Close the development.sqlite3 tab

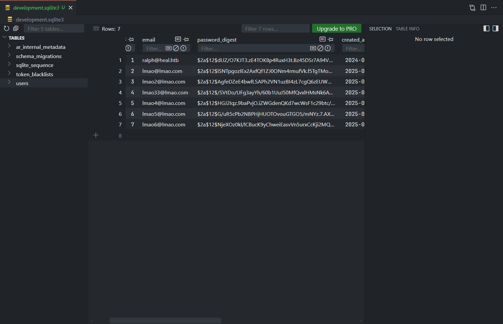[x=71, y=8]
